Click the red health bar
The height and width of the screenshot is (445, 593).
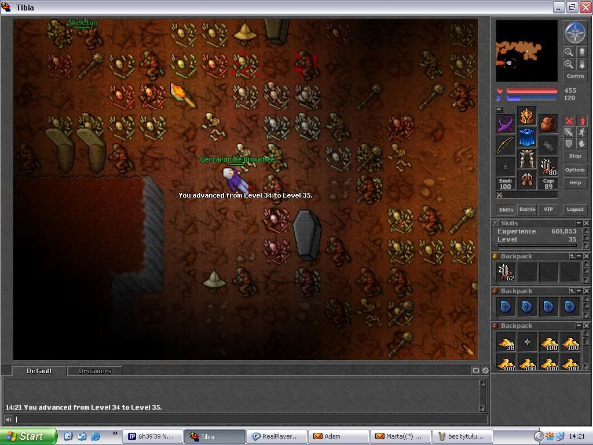coord(532,91)
